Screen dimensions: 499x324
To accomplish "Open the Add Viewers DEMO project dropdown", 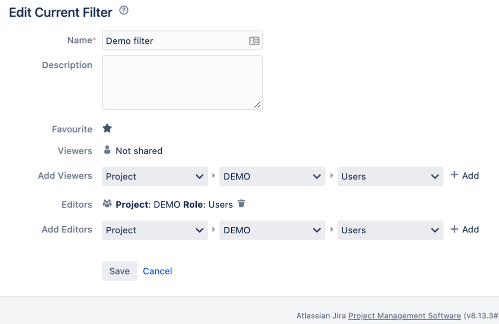I will pyautogui.click(x=272, y=176).
